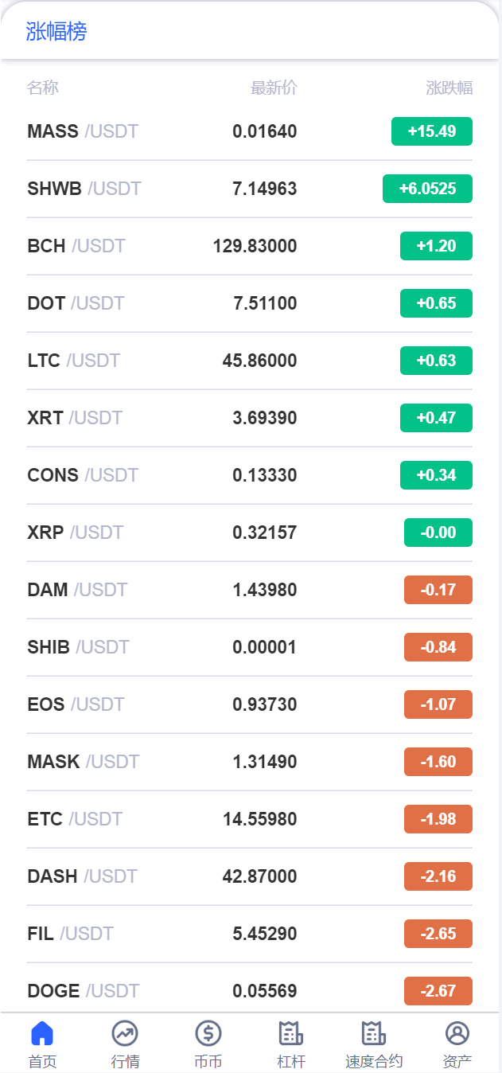The height and width of the screenshot is (1073, 502).
Task: Open the BCH /USDT pair
Action: (x=76, y=246)
